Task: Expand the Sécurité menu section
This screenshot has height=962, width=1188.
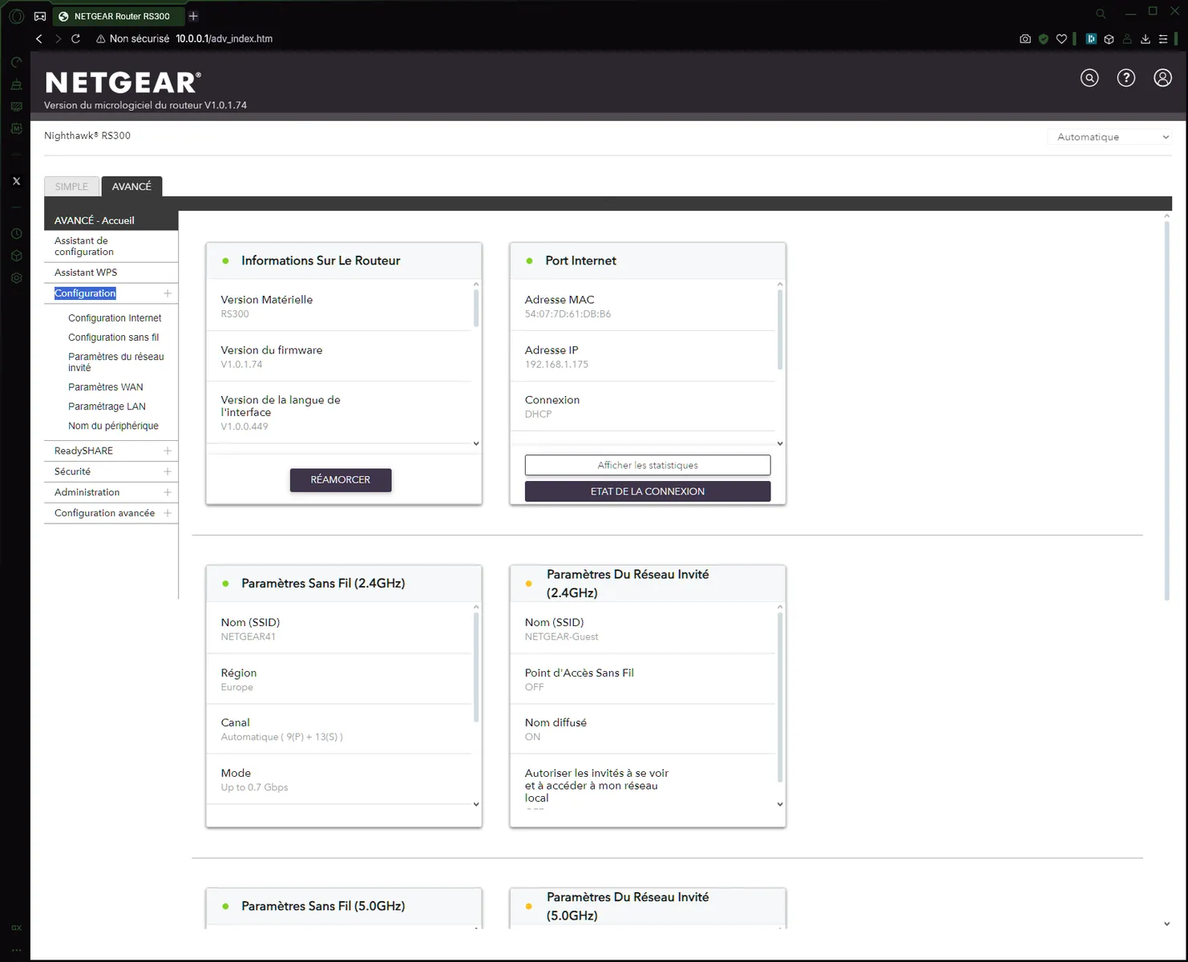Action: point(168,471)
